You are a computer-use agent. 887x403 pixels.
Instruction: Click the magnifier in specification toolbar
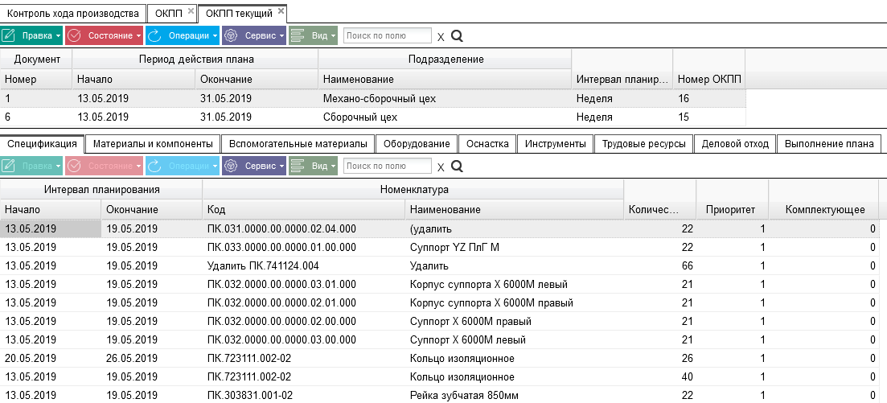click(457, 167)
